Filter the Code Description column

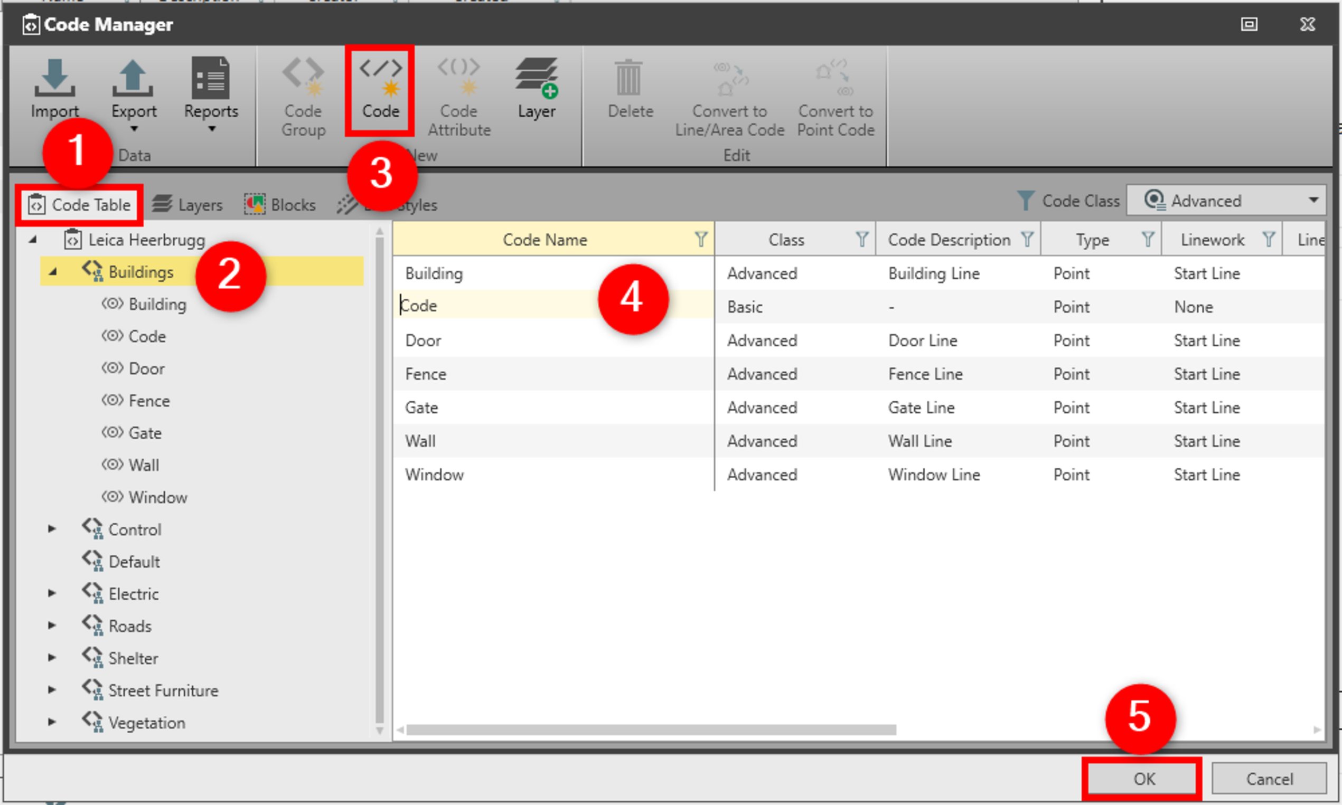click(1027, 239)
